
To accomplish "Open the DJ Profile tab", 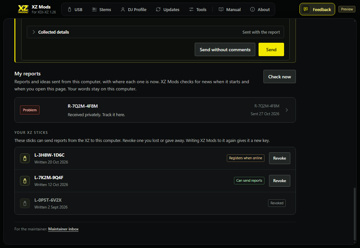I will tap(134, 9).
